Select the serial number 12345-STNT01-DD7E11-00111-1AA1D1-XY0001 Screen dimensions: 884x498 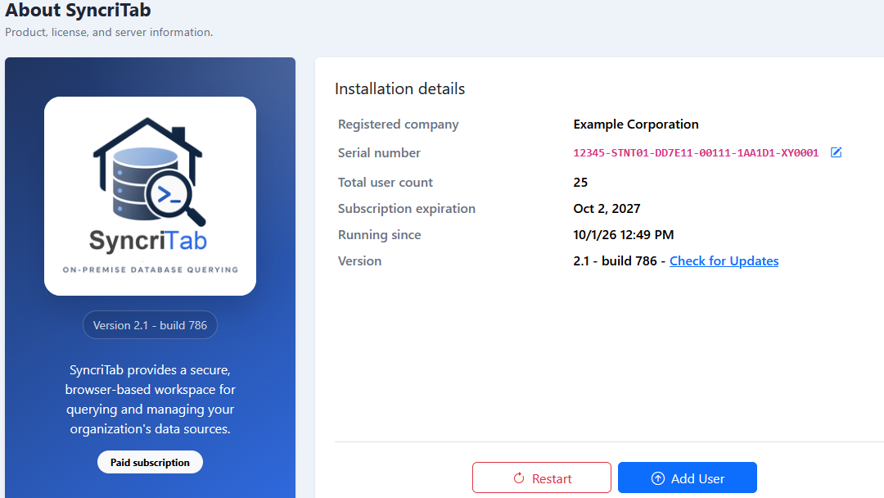[x=696, y=153]
